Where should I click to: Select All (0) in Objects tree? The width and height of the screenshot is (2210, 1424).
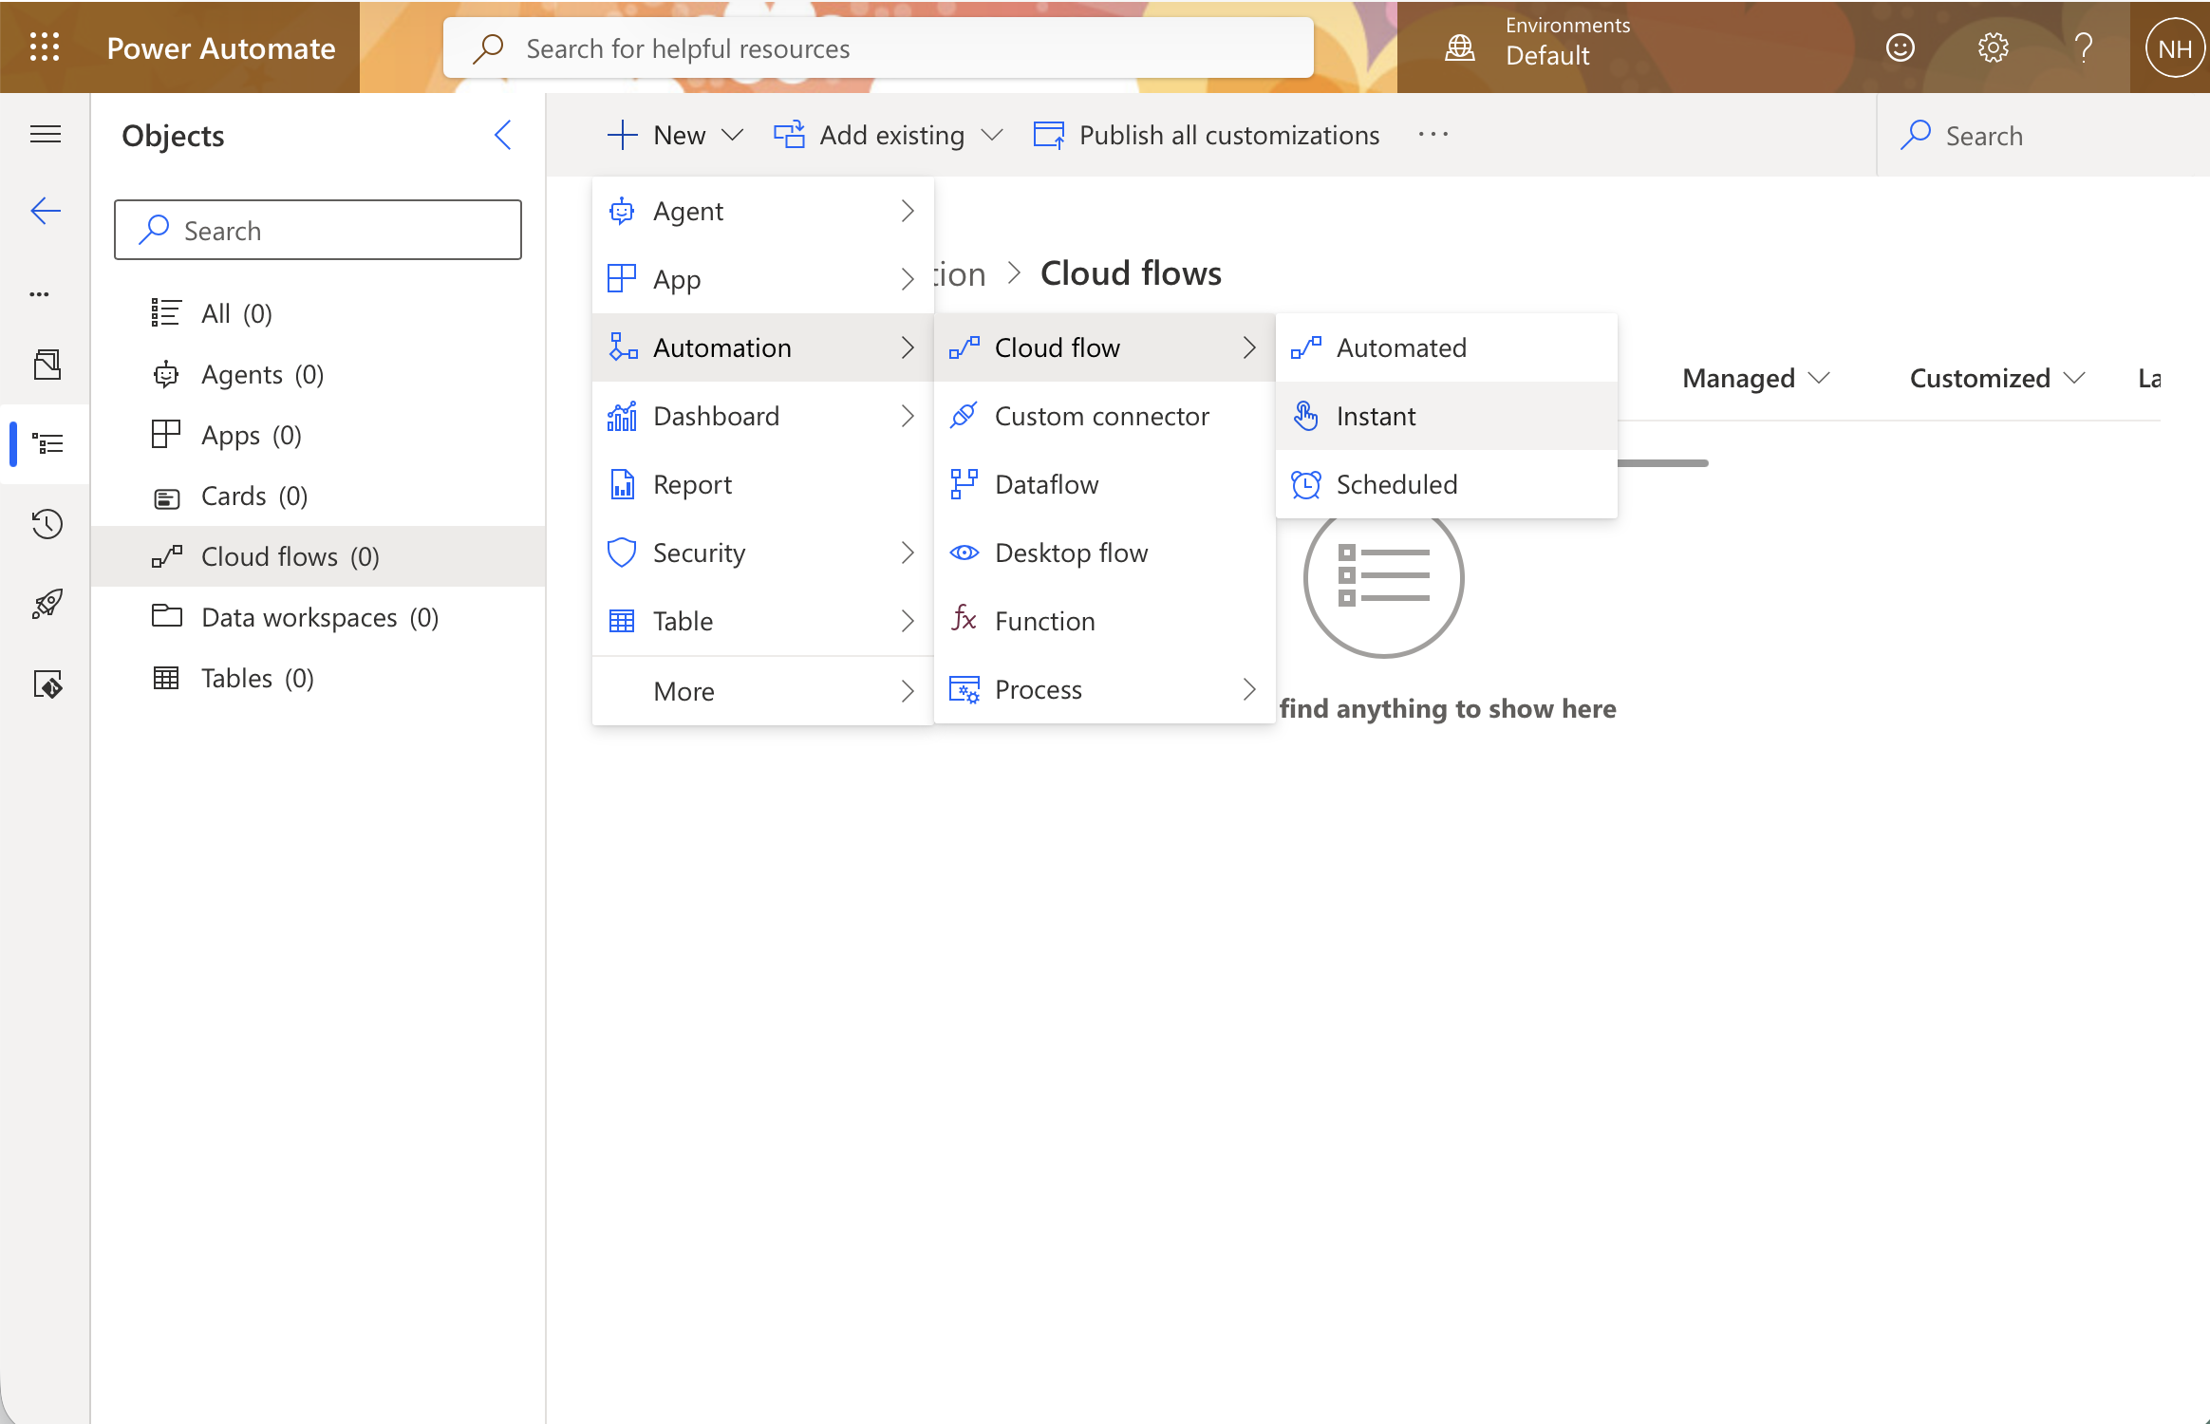(318, 313)
